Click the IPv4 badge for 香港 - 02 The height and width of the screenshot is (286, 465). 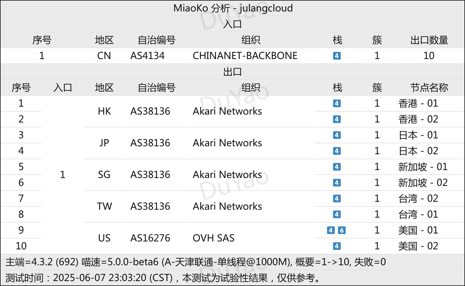(x=337, y=119)
